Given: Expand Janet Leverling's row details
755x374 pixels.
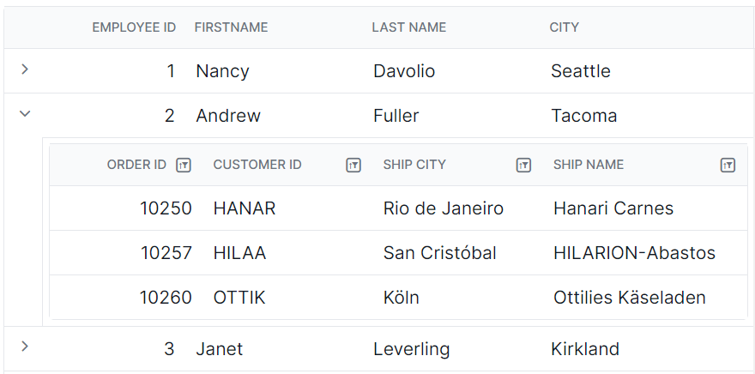Looking at the screenshot, I should (25, 346).
